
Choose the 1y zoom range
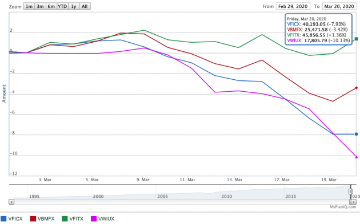tap(74, 6)
